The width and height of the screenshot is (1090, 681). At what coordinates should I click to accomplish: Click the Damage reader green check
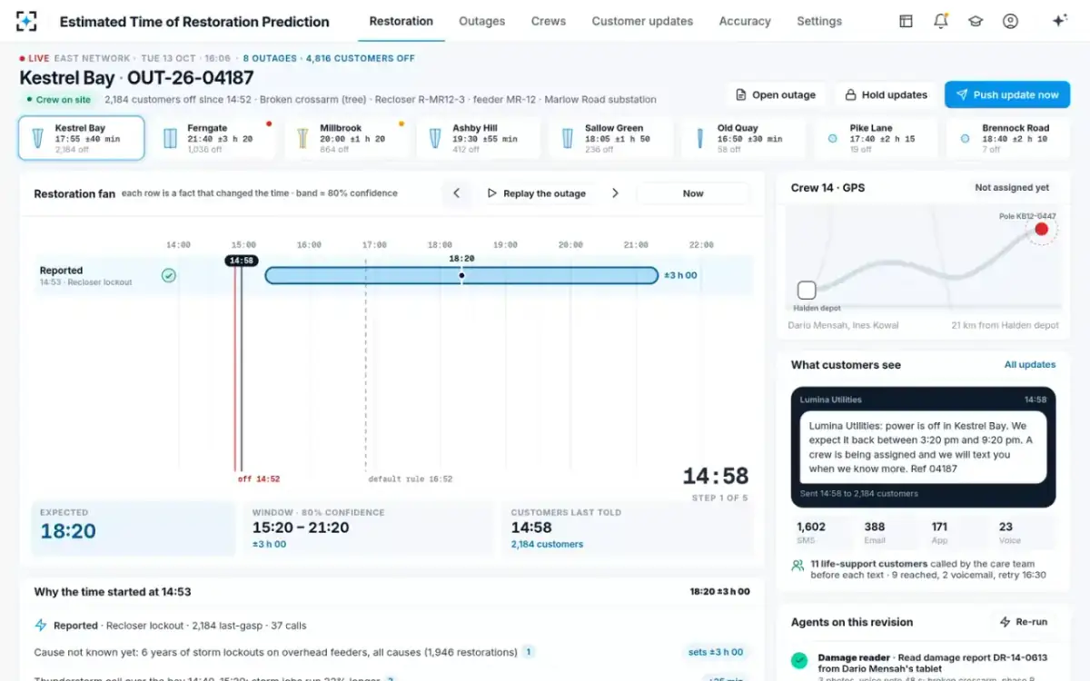[x=799, y=660]
